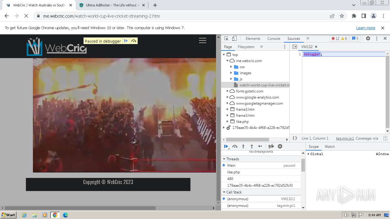
Task: Select the like.php thread row
Action: coord(261,172)
